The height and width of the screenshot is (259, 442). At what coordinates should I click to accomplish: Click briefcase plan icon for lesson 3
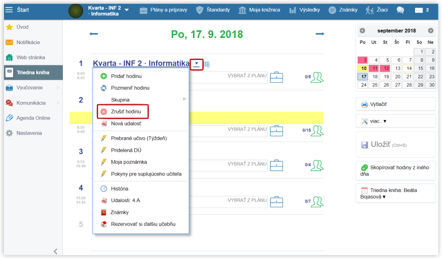(x=276, y=165)
